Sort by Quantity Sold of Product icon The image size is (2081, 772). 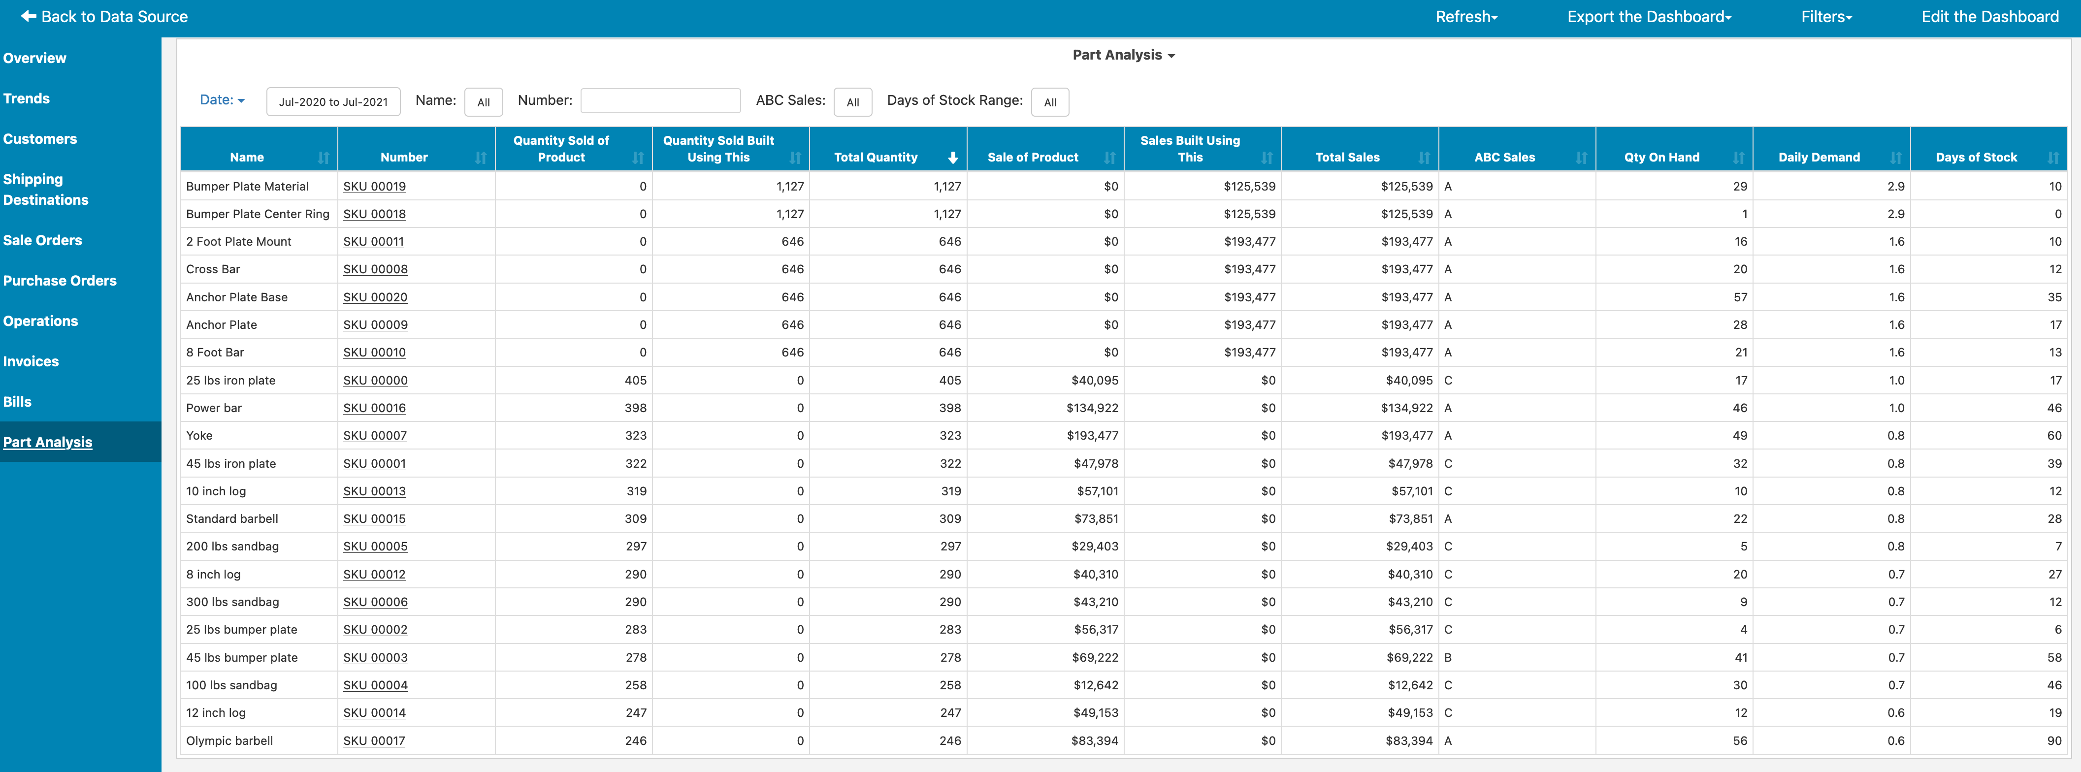pos(638,158)
